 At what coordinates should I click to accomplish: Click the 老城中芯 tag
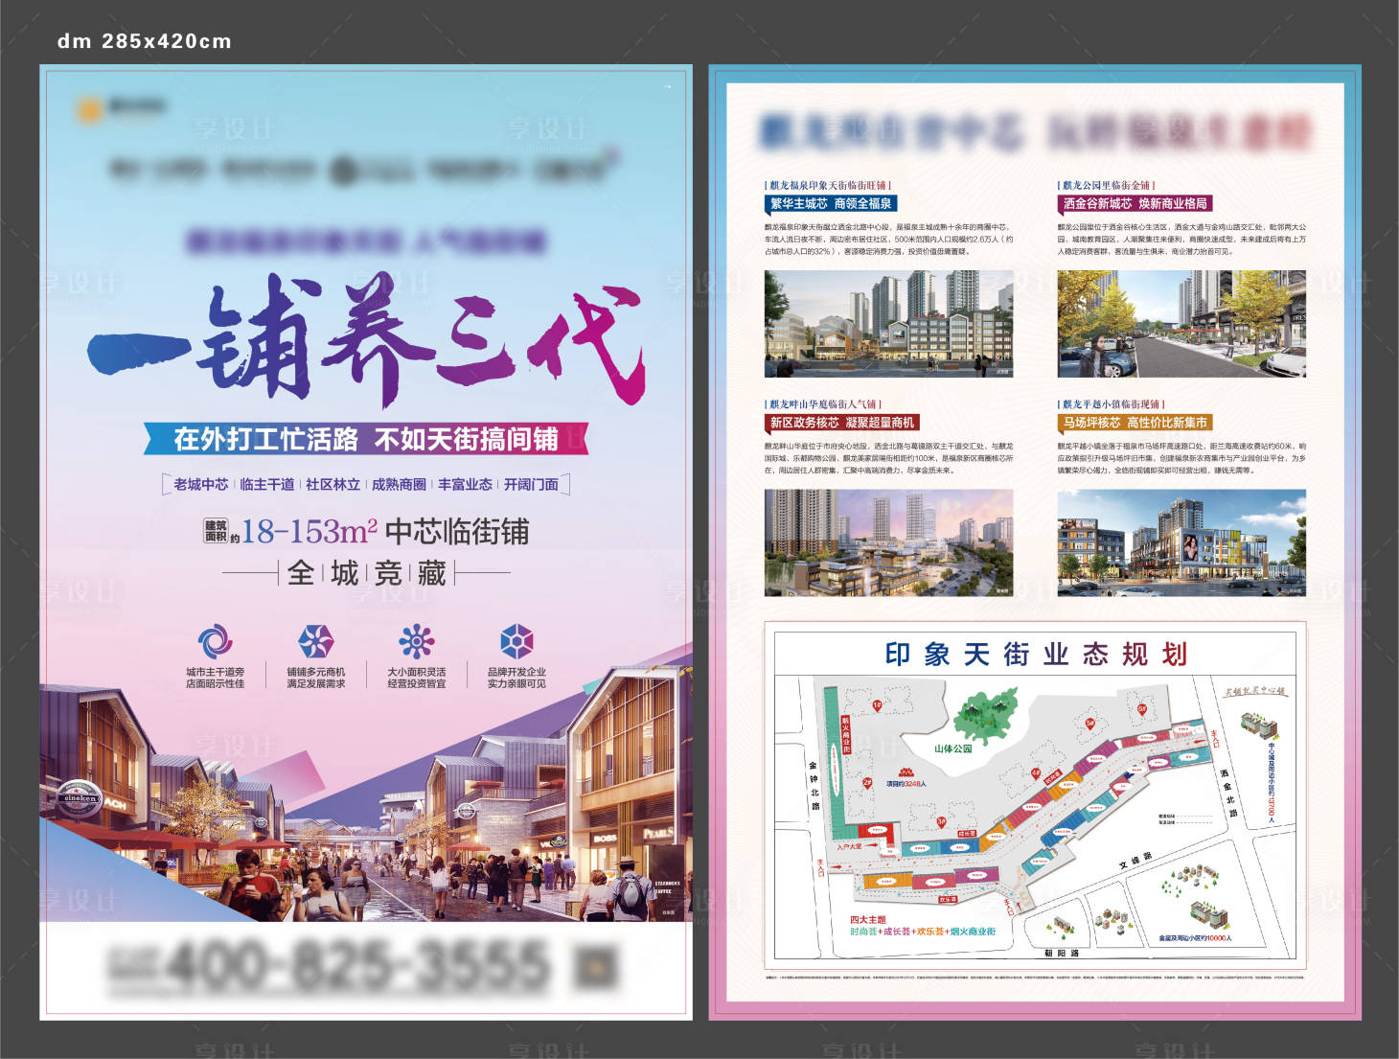pos(200,485)
